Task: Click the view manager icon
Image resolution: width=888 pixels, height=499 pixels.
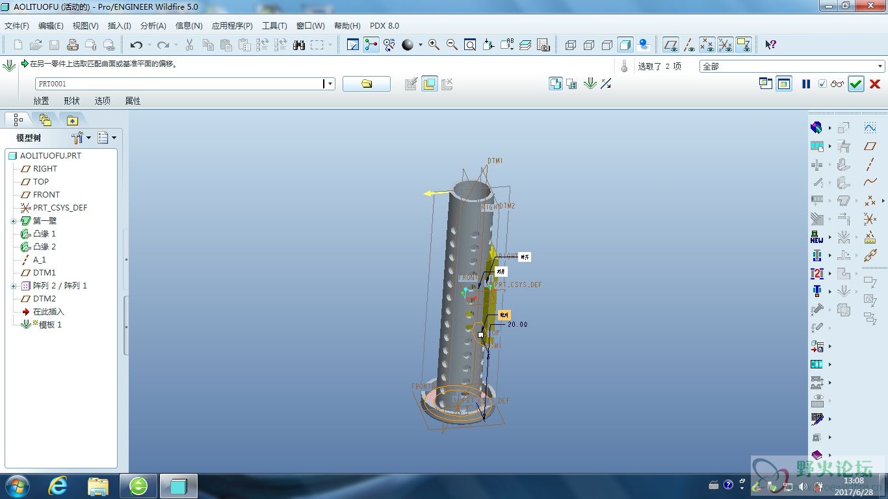Action: click(543, 45)
